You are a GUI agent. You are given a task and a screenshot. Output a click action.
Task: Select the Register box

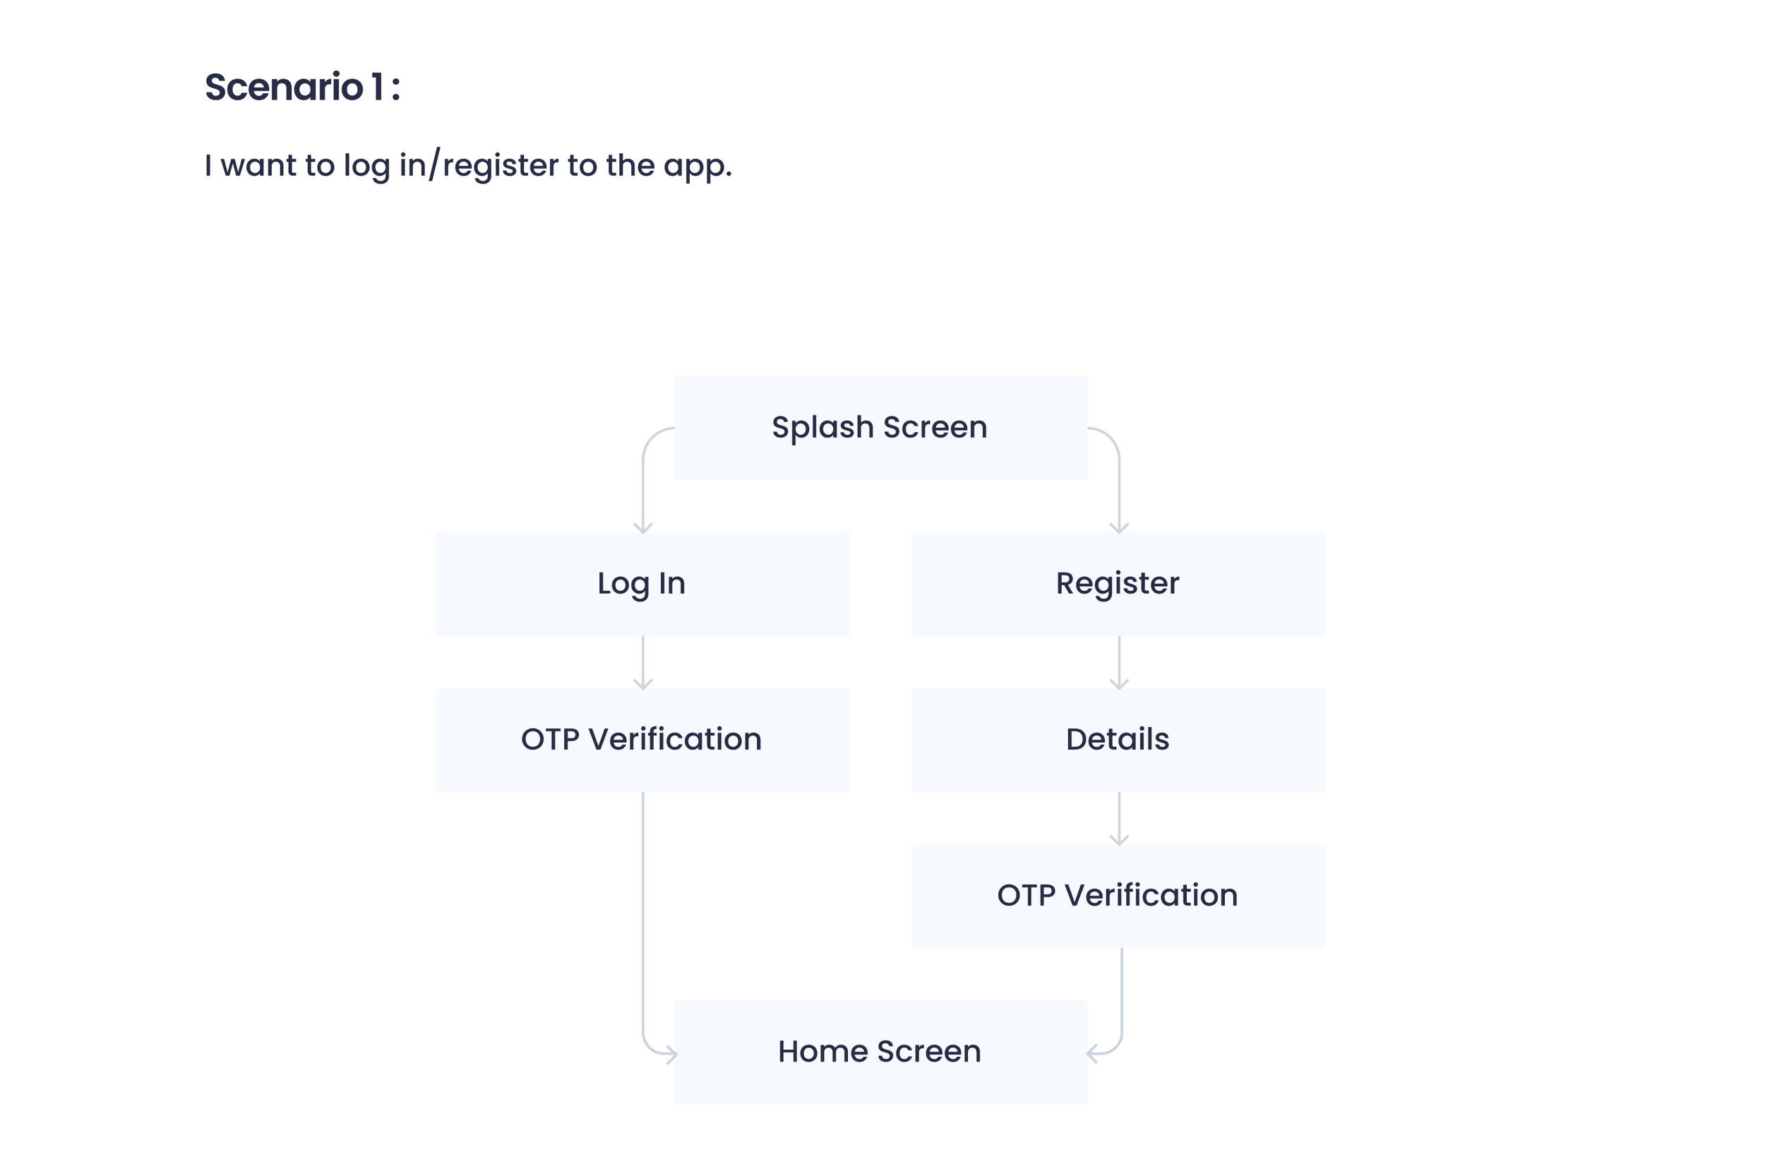pyautogui.click(x=1119, y=584)
